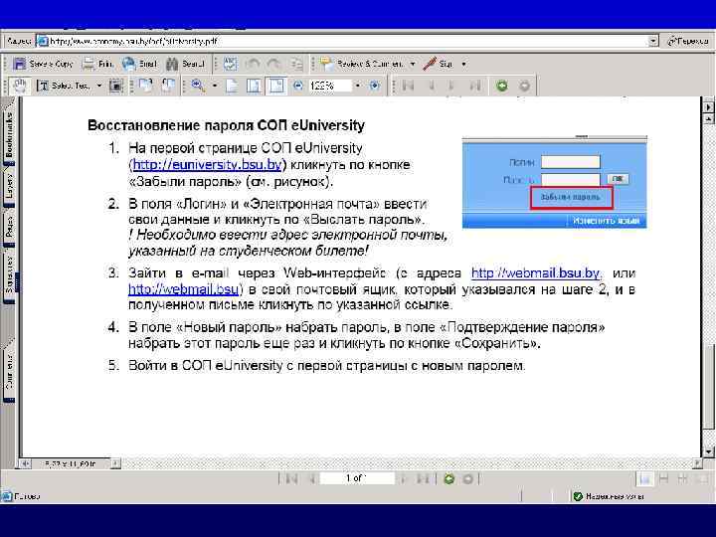Click the spell check ABC icon

(231, 64)
